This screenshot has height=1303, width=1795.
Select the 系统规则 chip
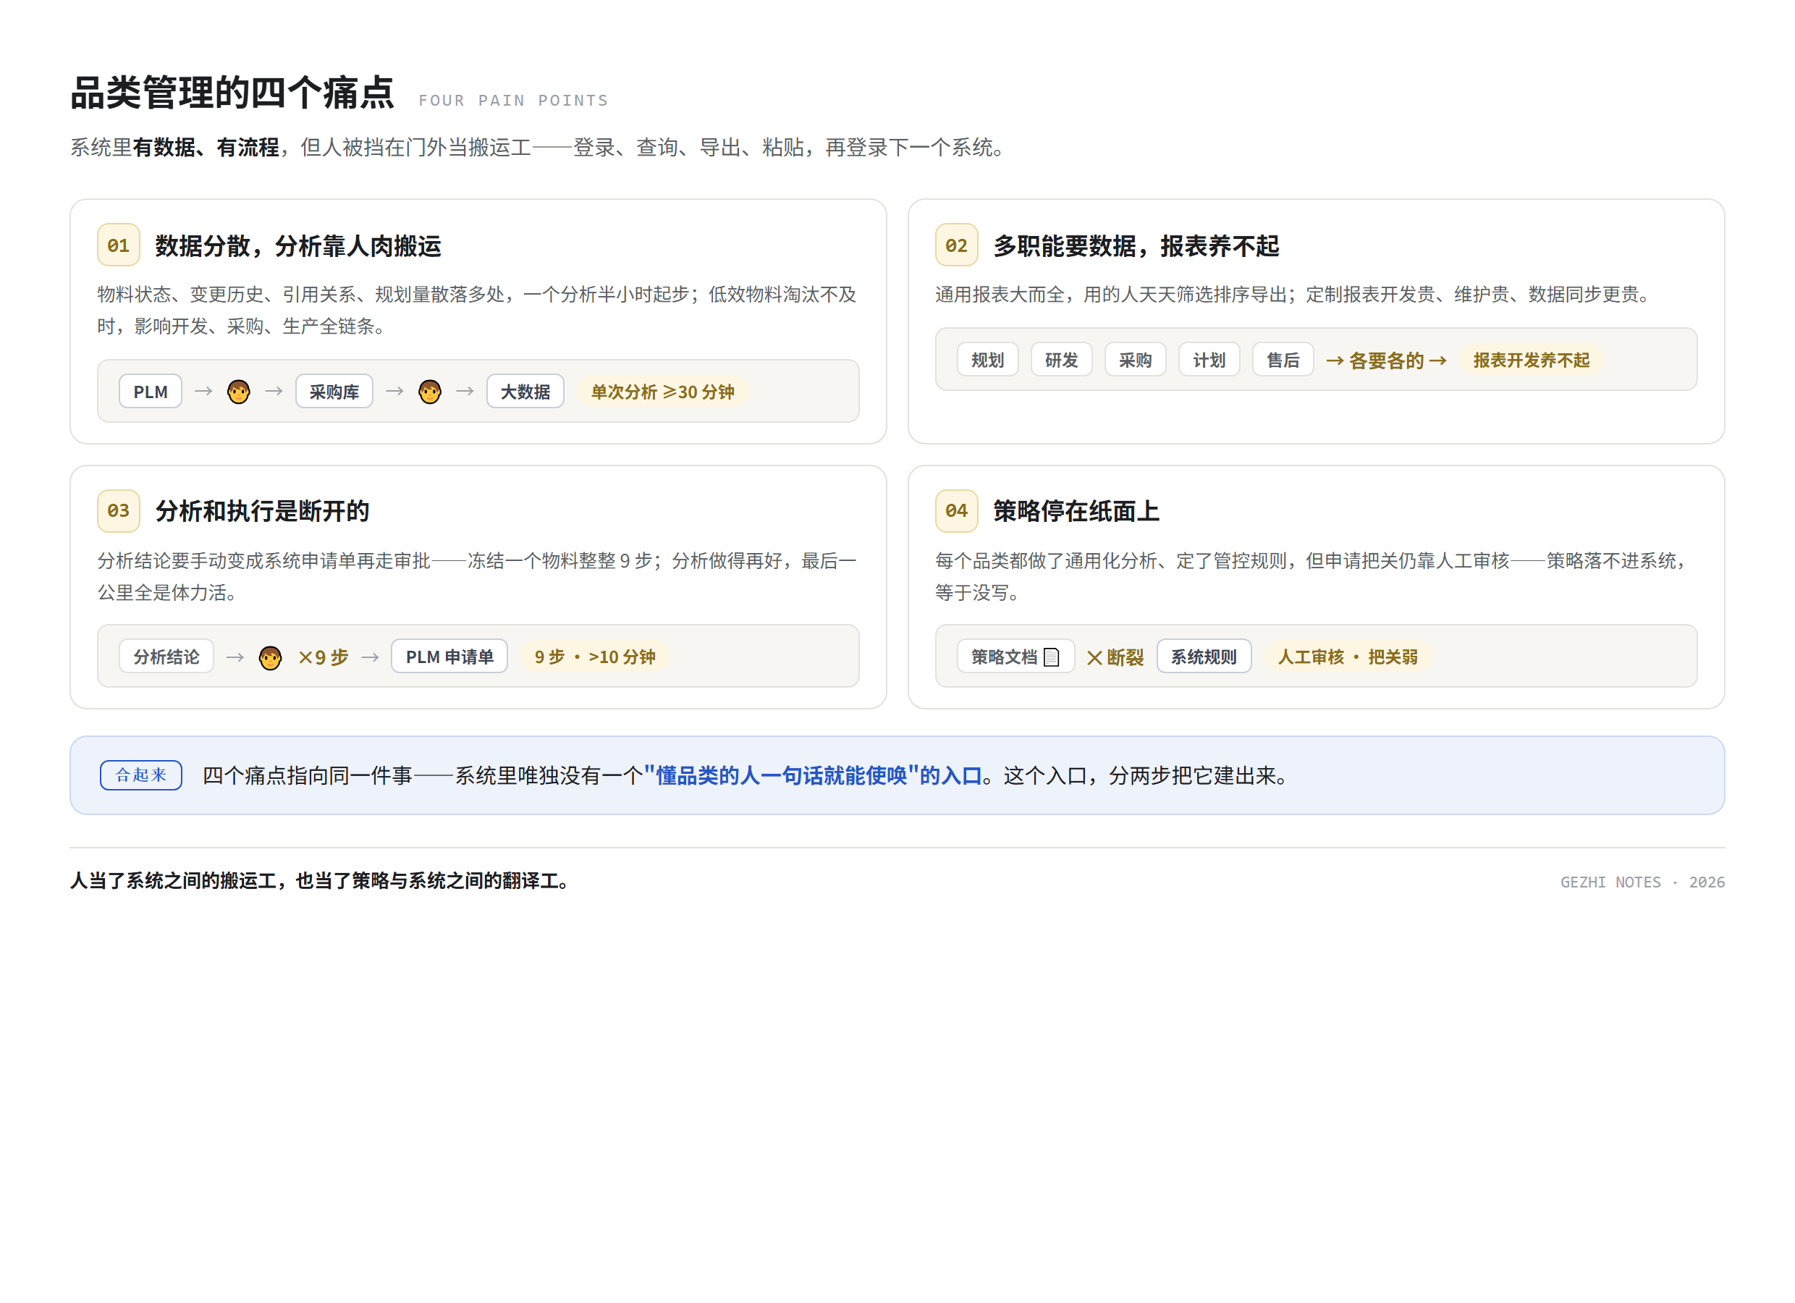point(1204,657)
